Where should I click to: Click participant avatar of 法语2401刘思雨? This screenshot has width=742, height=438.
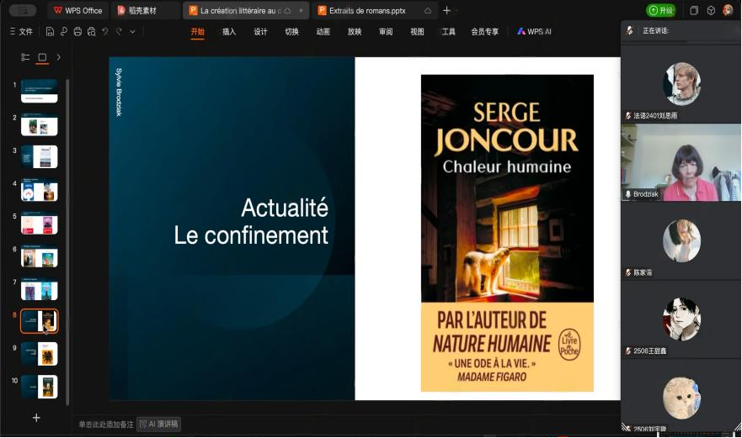point(682,83)
